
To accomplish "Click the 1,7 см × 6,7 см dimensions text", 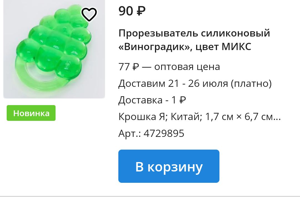I will 239,116.
